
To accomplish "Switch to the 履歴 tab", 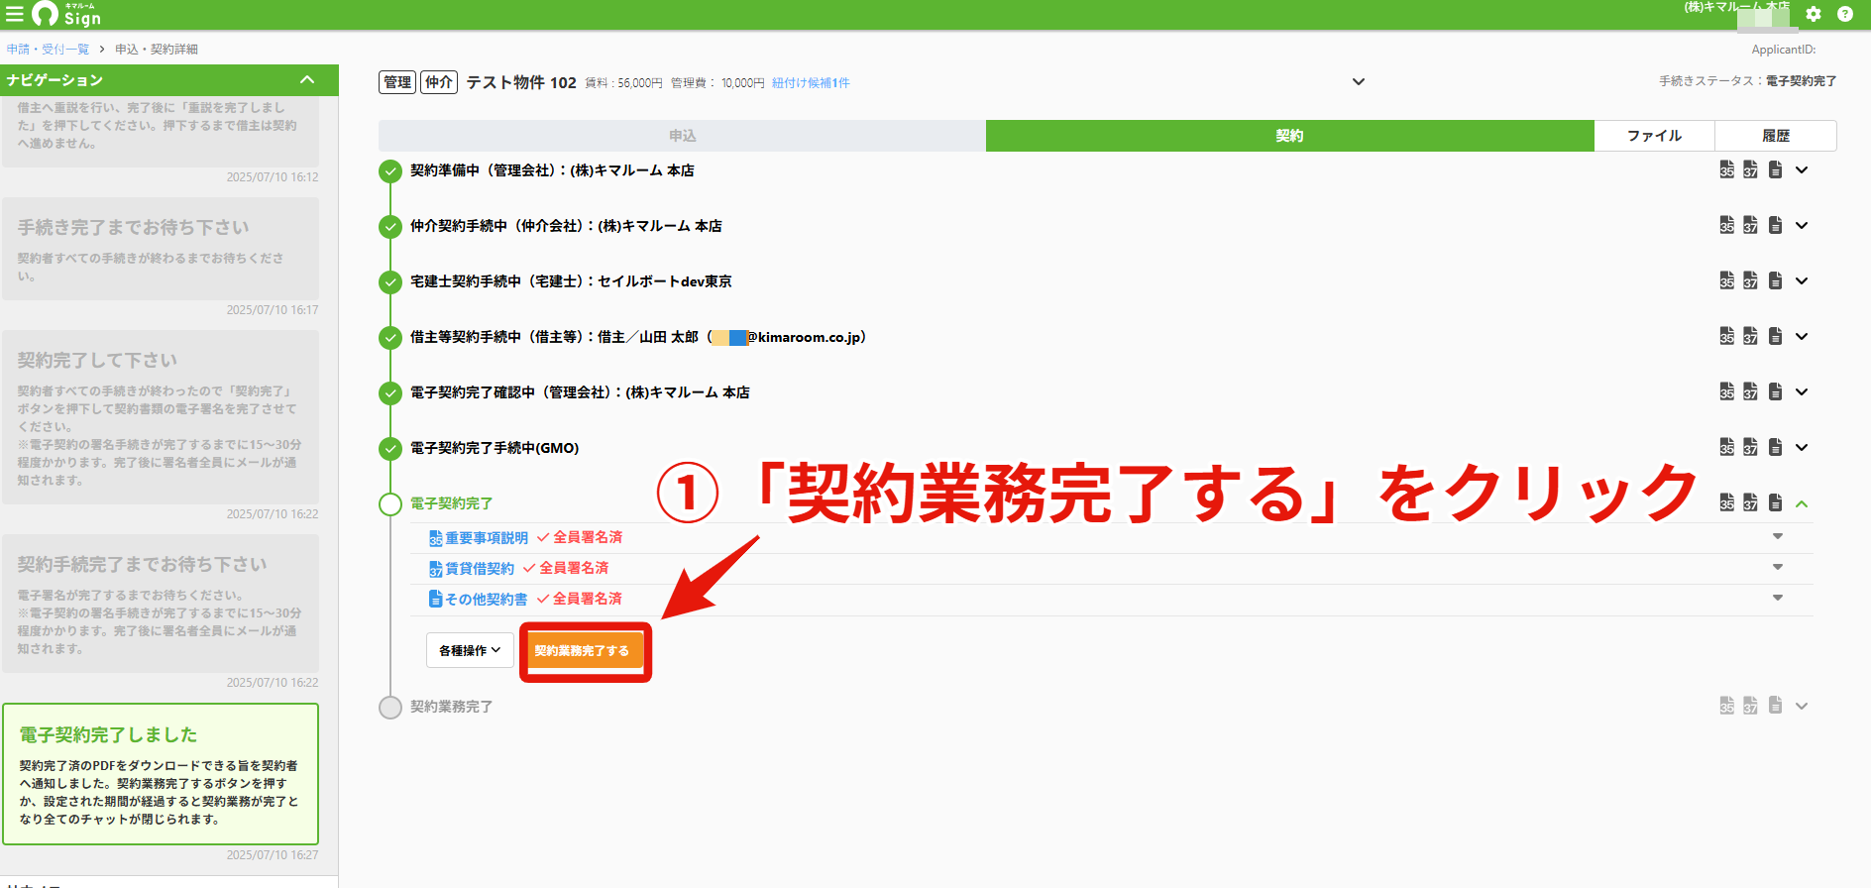I will (x=1776, y=136).
